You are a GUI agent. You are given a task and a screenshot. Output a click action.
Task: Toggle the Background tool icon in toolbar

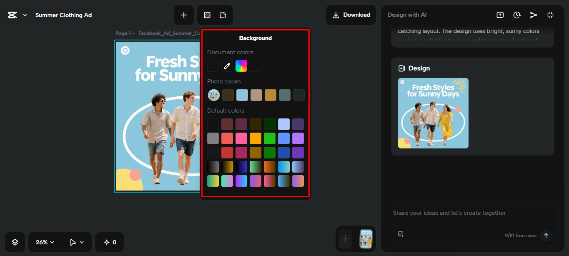(x=207, y=15)
